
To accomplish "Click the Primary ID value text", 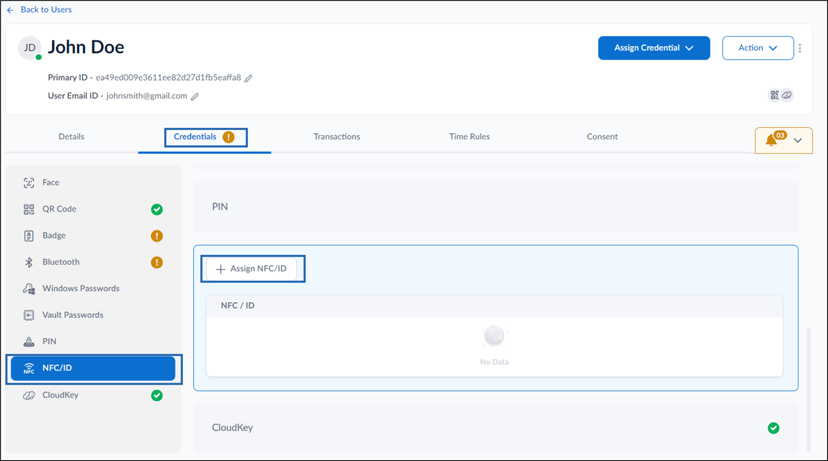I will pos(168,77).
